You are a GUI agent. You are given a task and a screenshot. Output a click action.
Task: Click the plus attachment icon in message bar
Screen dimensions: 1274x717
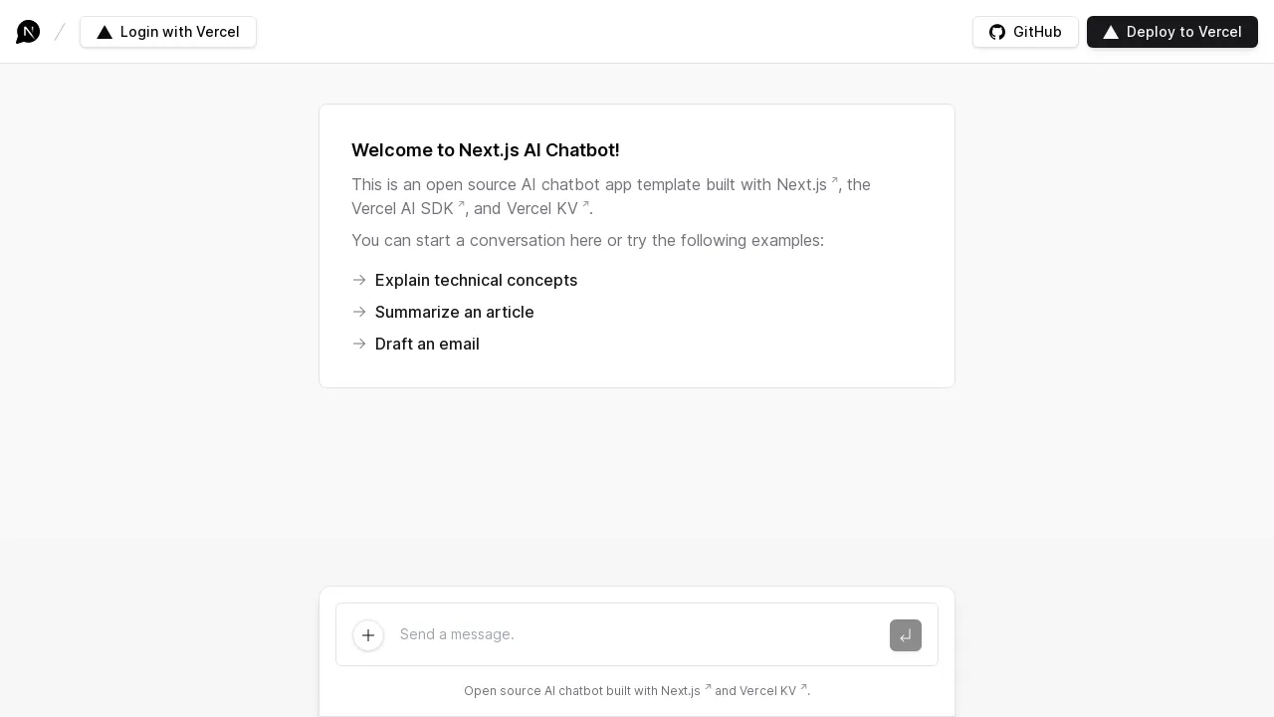pos(368,635)
